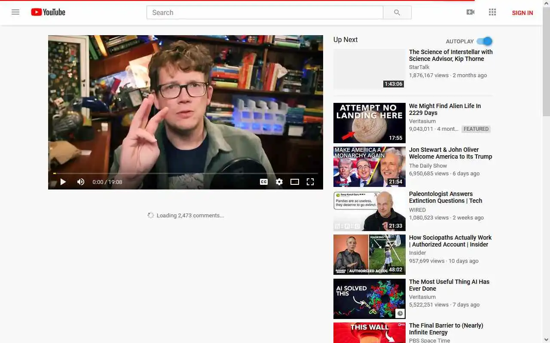Open the YouTube apps grid icon

[492, 12]
